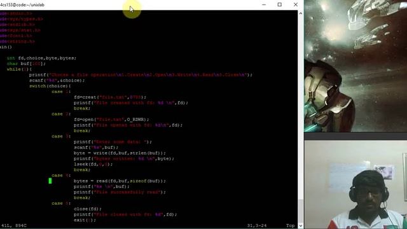Click the 'bytes = read(fd,buf,sizeof(buf));' line
Viewport: 407px width, 229px height.
(120, 181)
